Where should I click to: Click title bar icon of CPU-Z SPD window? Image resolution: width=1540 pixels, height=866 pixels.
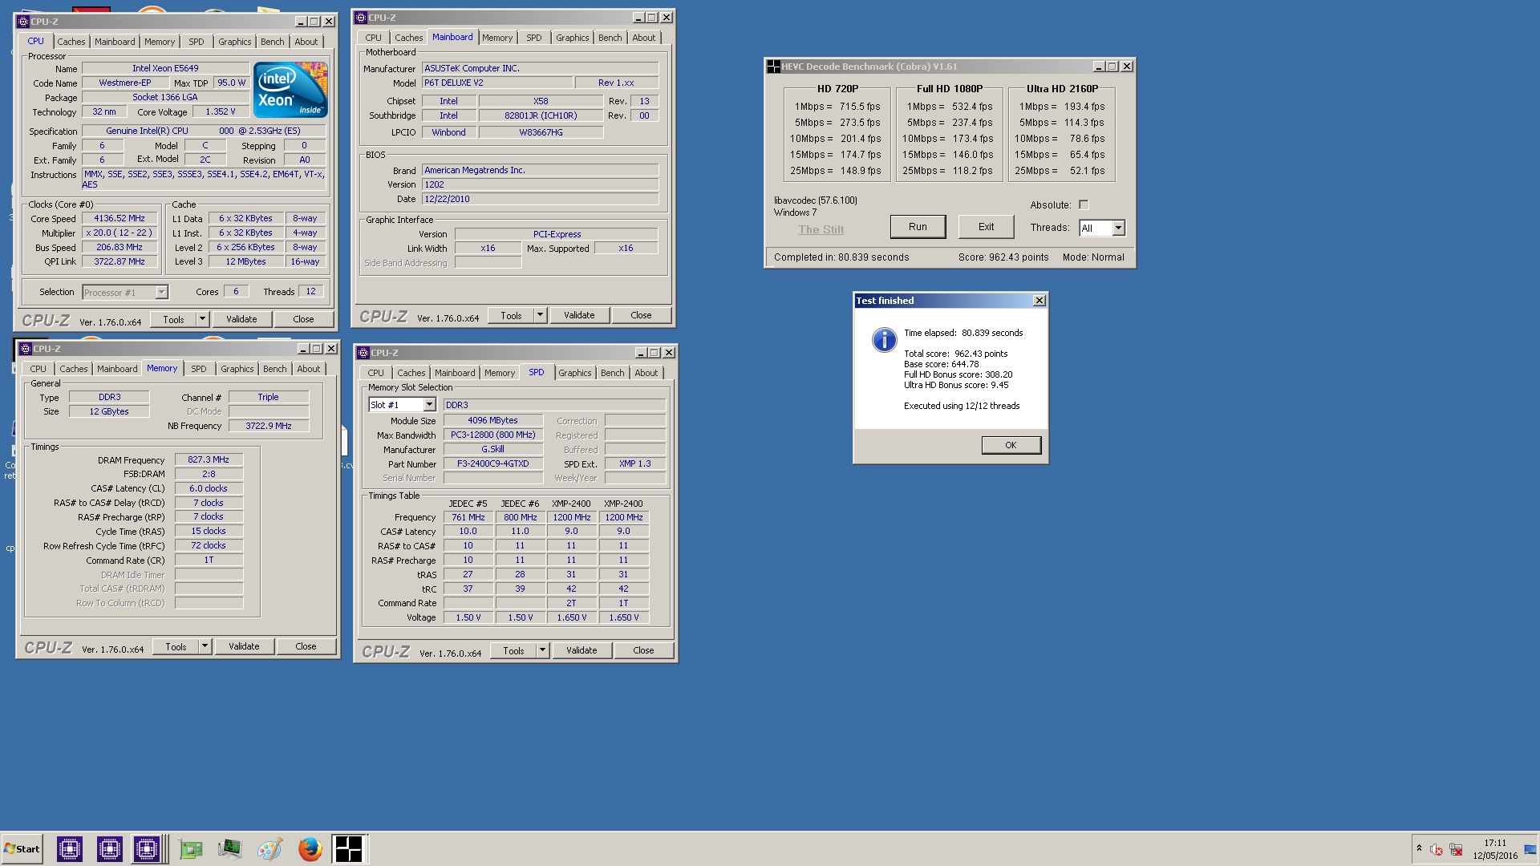[x=364, y=353]
